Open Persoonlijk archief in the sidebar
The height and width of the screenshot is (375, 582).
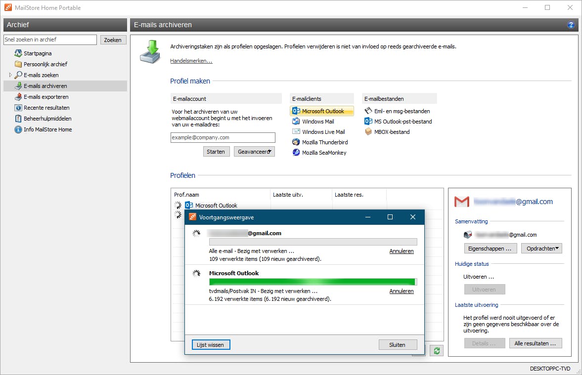(45, 64)
